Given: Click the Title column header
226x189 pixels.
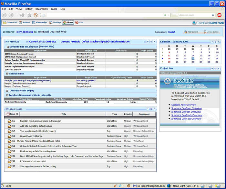Looking at the screenshot, I should 63,114.
